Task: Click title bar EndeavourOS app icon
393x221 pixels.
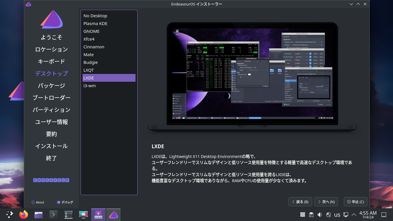Action: [28, 4]
